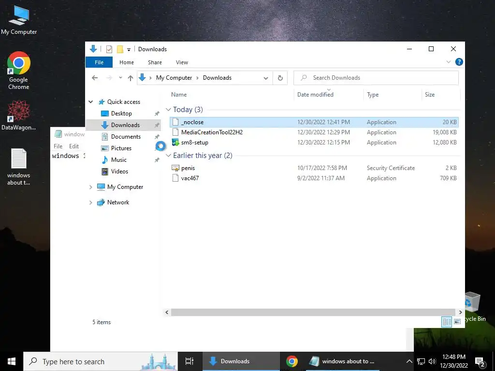Open the DataWagon desktop shortcut
Image resolution: width=495 pixels, height=371 pixels.
(19, 115)
